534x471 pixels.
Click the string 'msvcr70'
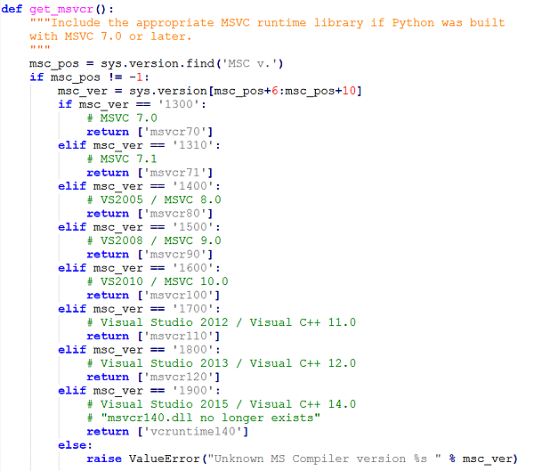[175, 132]
